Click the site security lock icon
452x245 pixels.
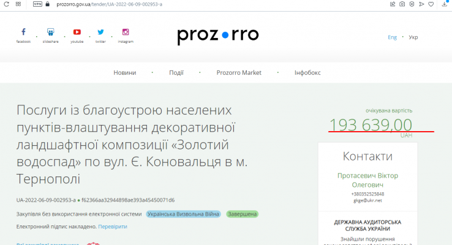tap(48, 4)
